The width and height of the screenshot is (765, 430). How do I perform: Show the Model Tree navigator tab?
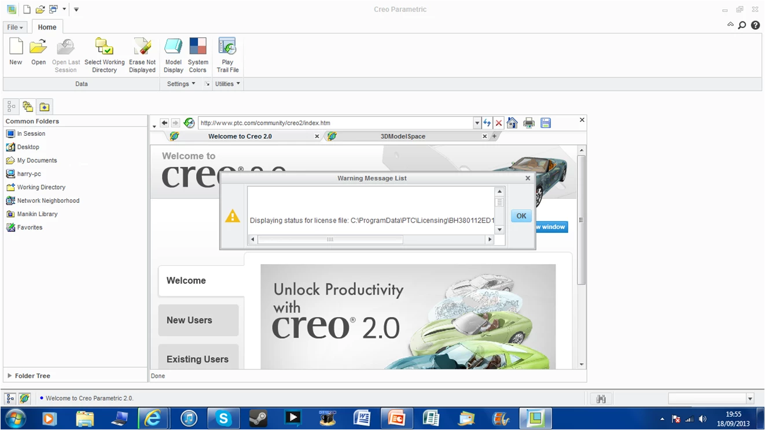click(x=11, y=106)
